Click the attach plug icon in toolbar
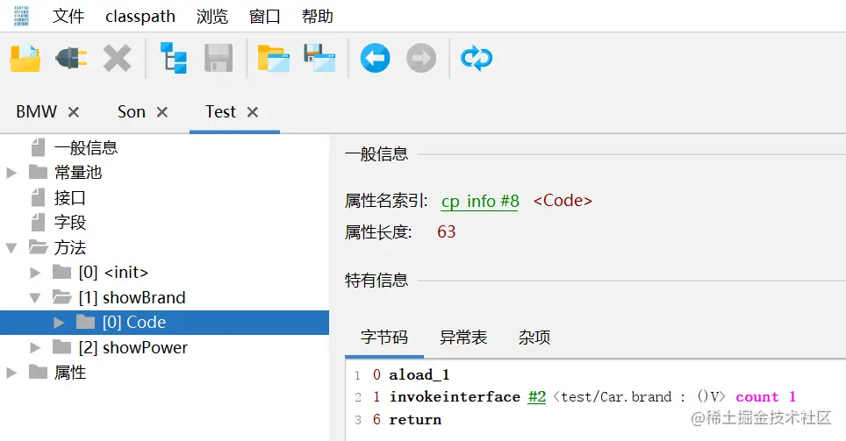Image resolution: width=846 pixels, height=441 pixels. pos(71,58)
